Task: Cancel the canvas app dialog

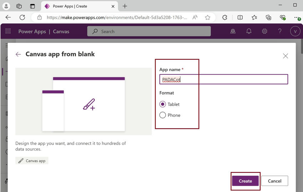Action: (274, 181)
